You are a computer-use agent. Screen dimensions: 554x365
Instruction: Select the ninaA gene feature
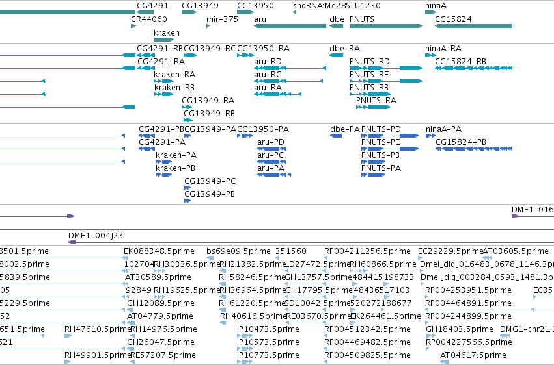tap(431, 12)
